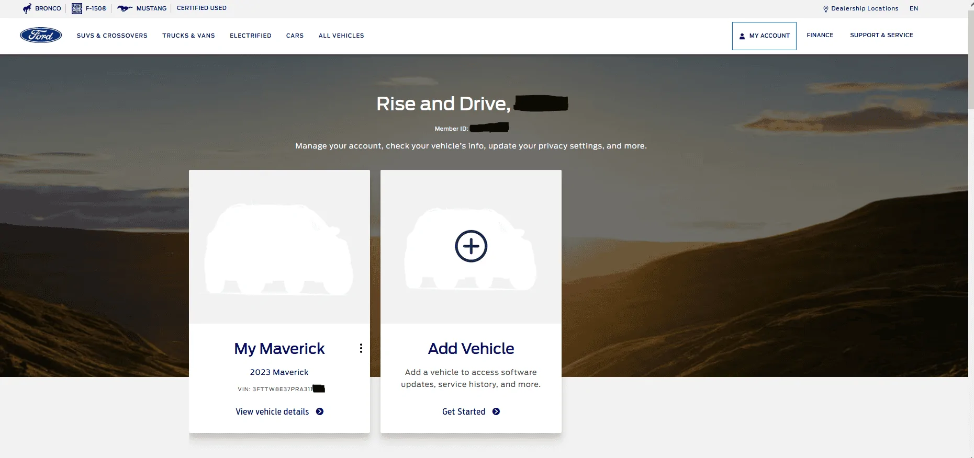The height and width of the screenshot is (458, 974).
Task: Click the plus icon to add a vehicle
Action: click(x=471, y=246)
